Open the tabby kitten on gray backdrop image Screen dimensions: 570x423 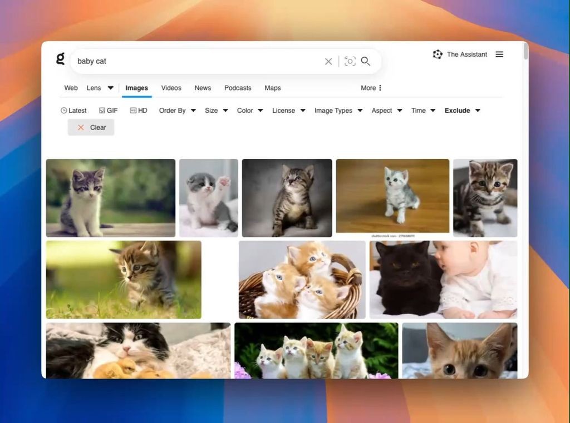pyautogui.click(x=287, y=198)
